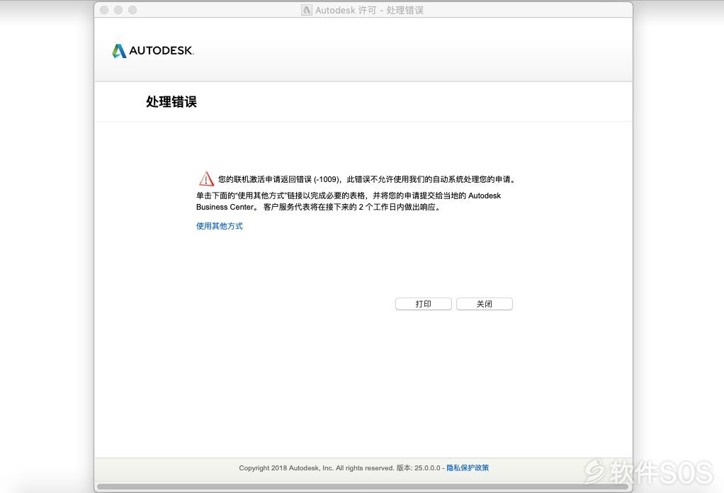Click the red warning triangle icon

click(x=206, y=178)
